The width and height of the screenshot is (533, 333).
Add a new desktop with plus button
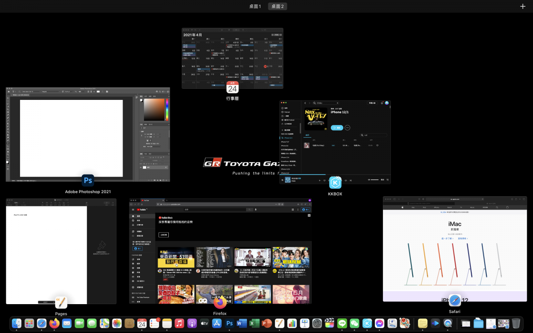pyautogui.click(x=522, y=6)
